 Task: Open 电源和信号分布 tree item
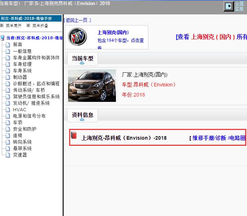29,116
